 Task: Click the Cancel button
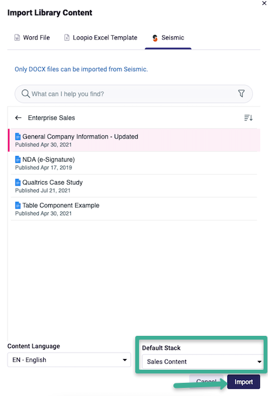click(206, 381)
